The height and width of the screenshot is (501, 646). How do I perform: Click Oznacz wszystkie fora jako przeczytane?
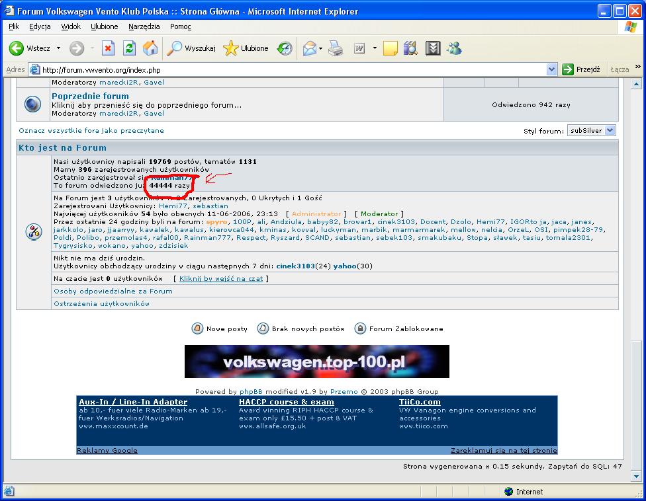(x=91, y=130)
